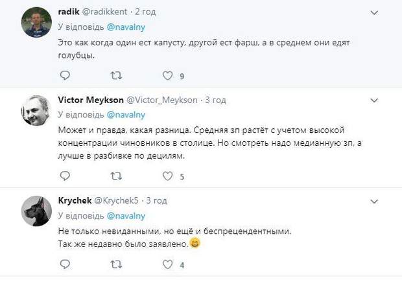The width and height of the screenshot is (402, 282).
Task: Reply to radik's tweet
Action: pyautogui.click(x=64, y=76)
